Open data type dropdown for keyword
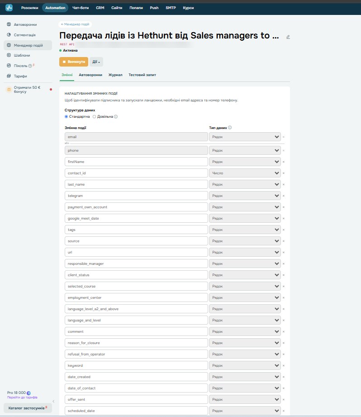 245,365
